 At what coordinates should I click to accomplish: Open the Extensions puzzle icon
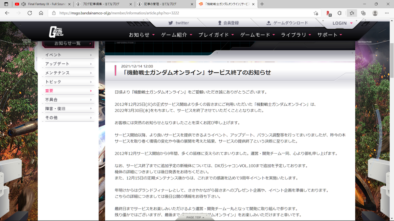pyautogui.click(x=339, y=13)
